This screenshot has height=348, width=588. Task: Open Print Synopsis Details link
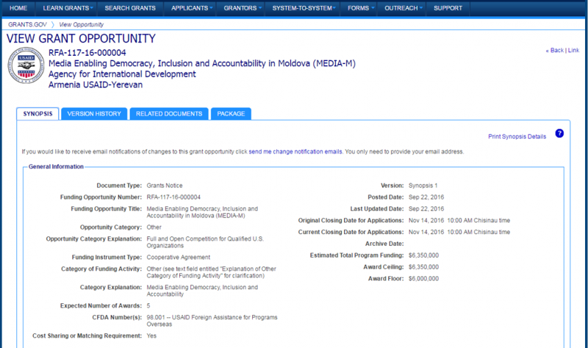click(x=517, y=137)
